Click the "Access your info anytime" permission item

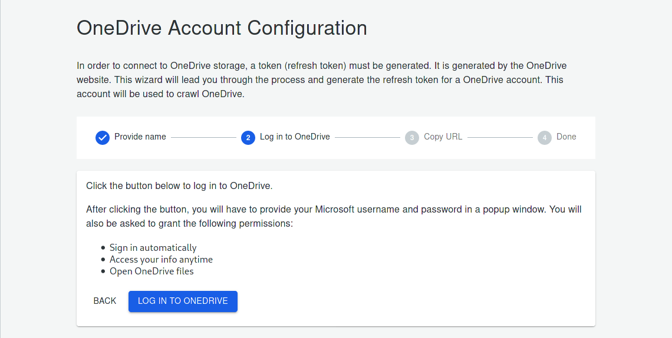[x=161, y=260]
